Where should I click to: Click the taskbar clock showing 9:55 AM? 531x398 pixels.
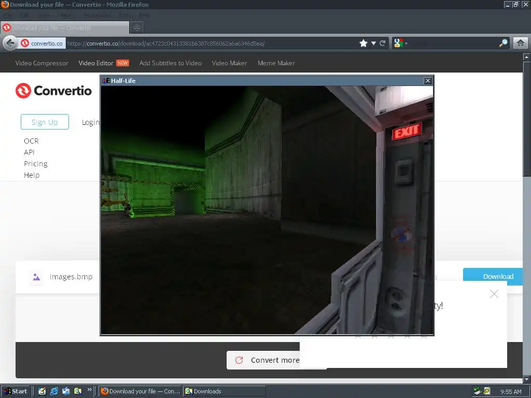[511, 392]
